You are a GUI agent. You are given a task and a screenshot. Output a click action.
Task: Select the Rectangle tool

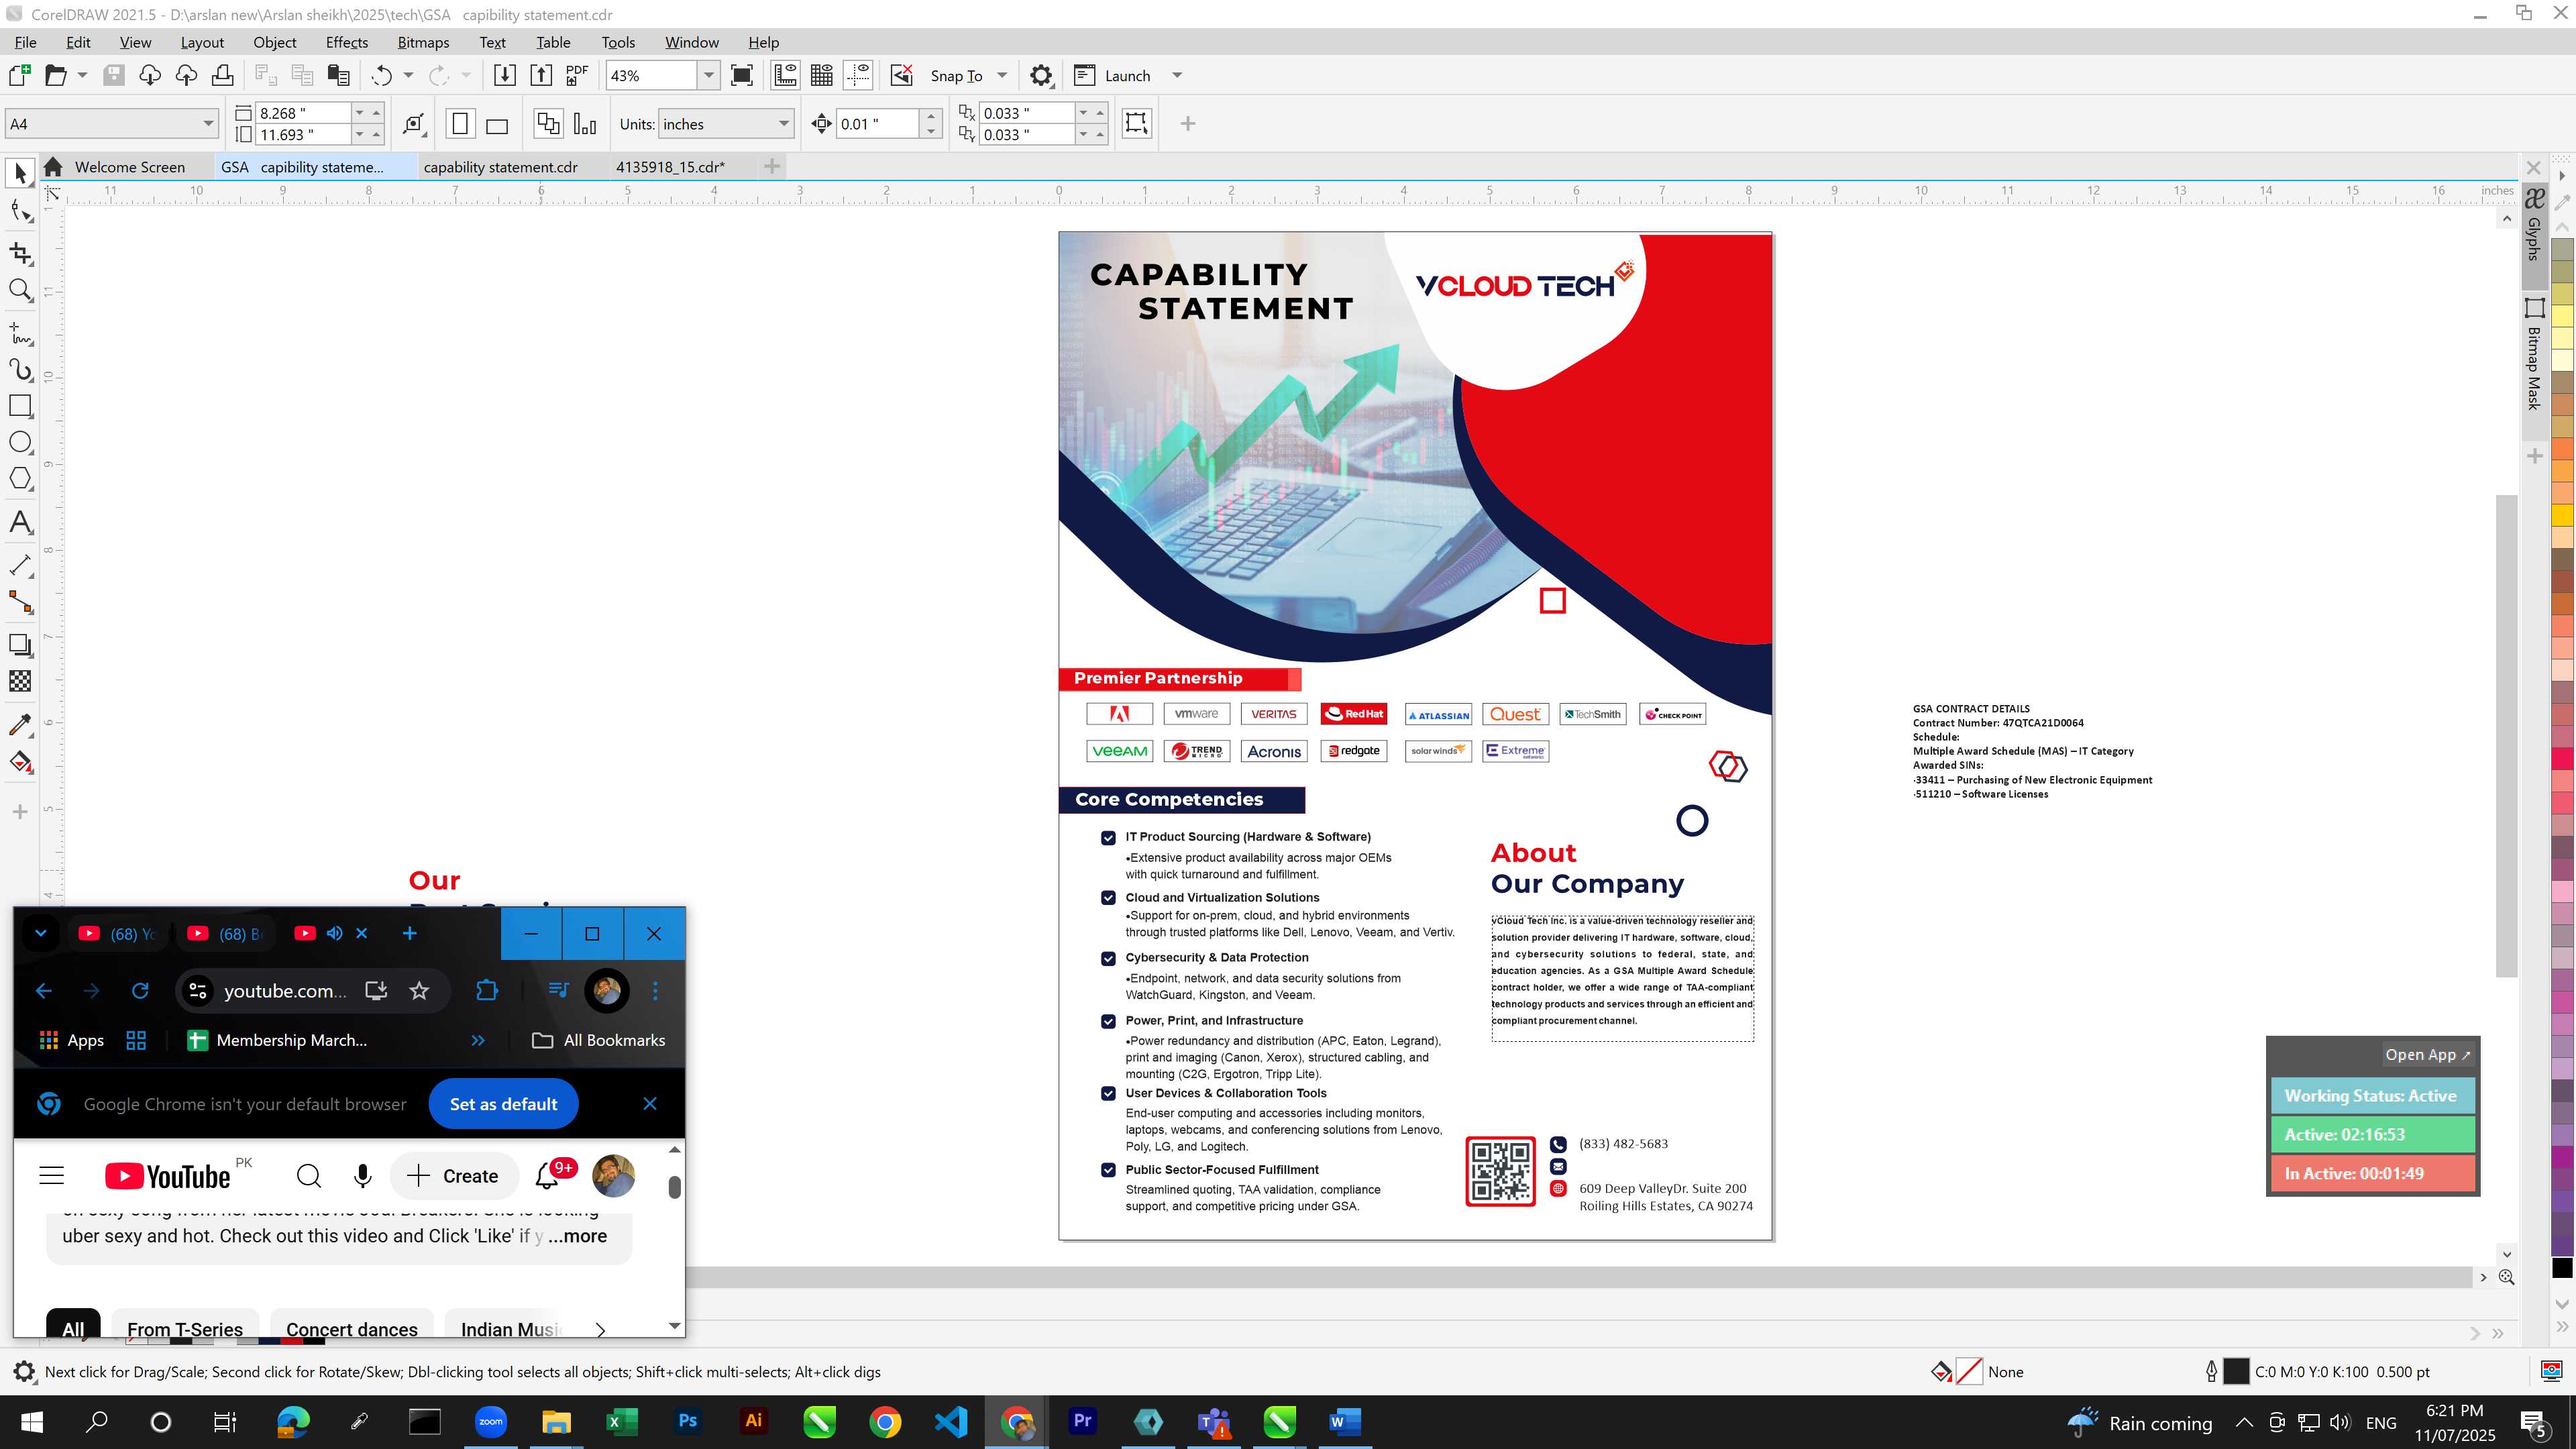coord(20,405)
